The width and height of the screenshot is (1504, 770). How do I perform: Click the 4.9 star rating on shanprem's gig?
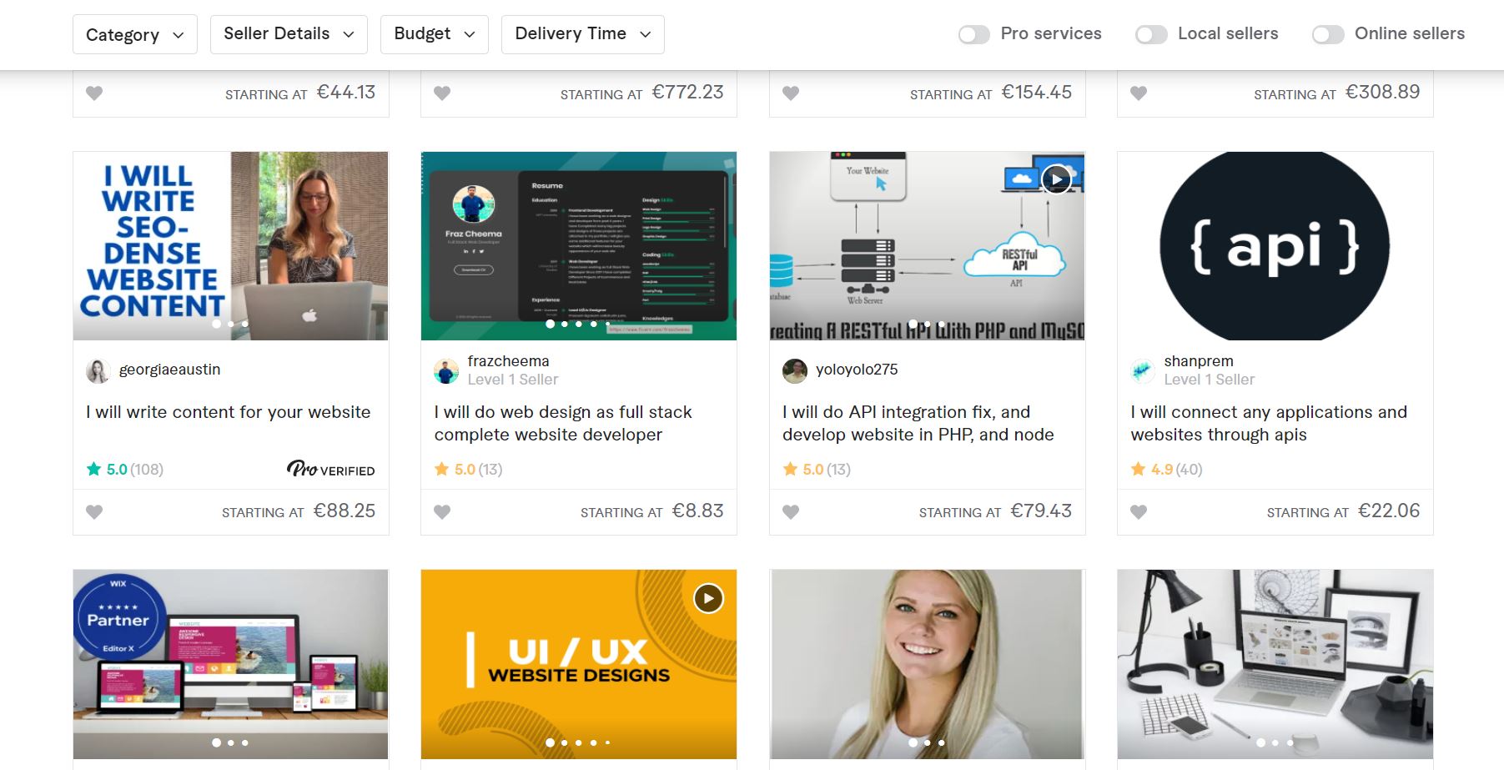click(1152, 470)
